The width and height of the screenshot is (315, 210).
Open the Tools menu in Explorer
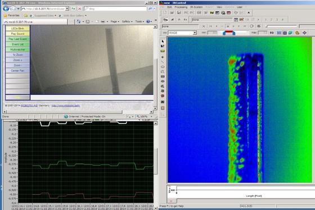(x=139, y=21)
